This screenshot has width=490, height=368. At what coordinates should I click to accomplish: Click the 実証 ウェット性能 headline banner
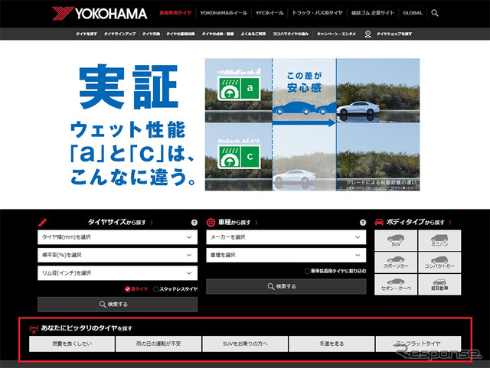[132, 125]
